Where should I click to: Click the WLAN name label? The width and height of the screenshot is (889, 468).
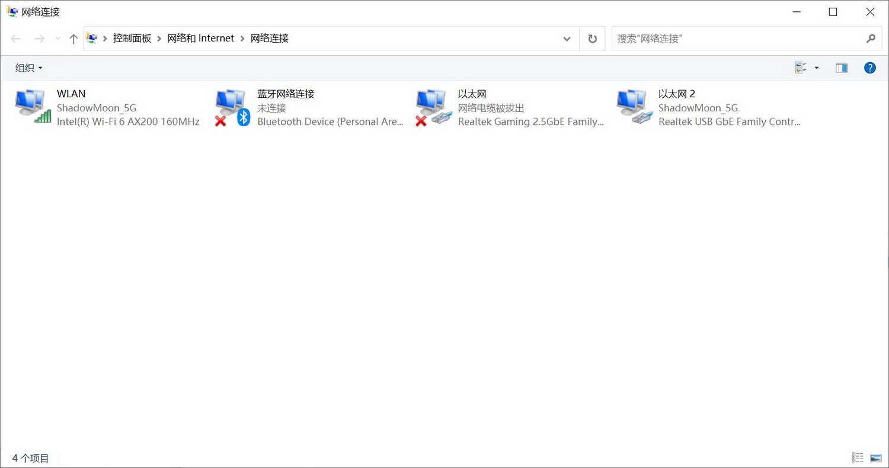(71, 94)
